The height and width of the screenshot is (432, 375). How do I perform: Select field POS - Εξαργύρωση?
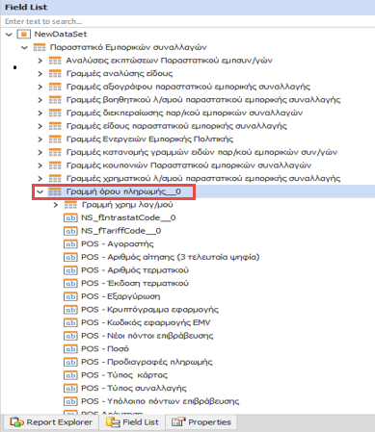121,296
